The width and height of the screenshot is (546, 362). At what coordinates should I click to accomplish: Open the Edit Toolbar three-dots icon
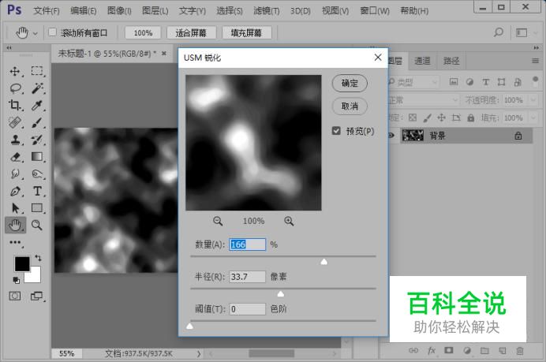point(15,242)
